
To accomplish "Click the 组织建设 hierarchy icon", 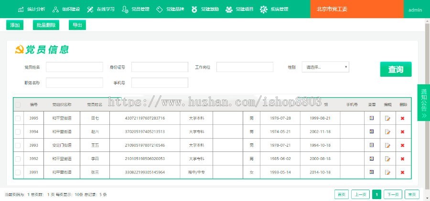I will coord(55,10).
